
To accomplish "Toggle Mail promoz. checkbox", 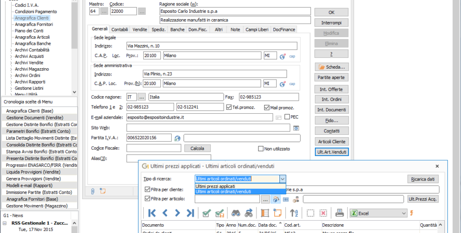I will (267, 108).
